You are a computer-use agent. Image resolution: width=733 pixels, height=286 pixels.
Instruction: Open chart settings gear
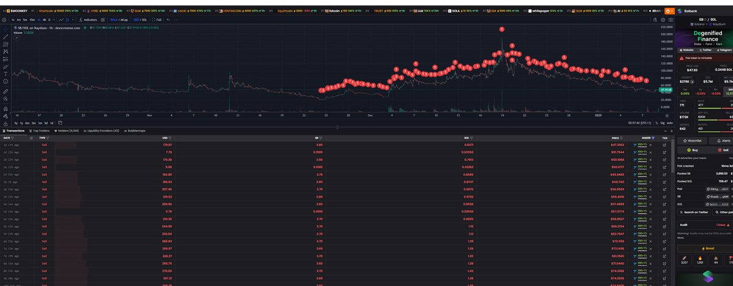663,20
